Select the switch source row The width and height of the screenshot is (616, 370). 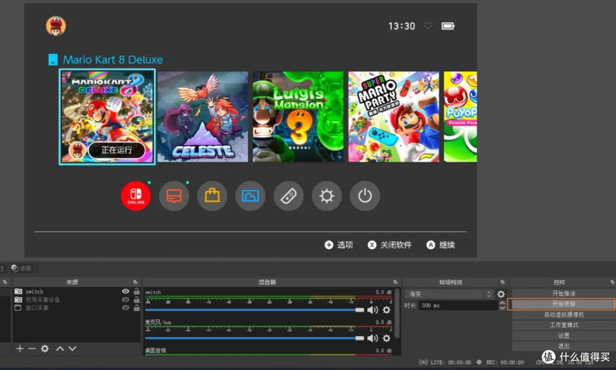point(76,291)
